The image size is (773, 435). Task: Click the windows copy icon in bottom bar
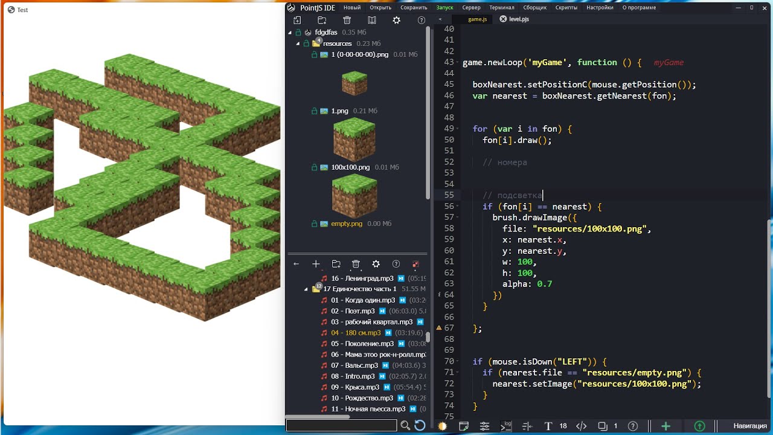[602, 426]
